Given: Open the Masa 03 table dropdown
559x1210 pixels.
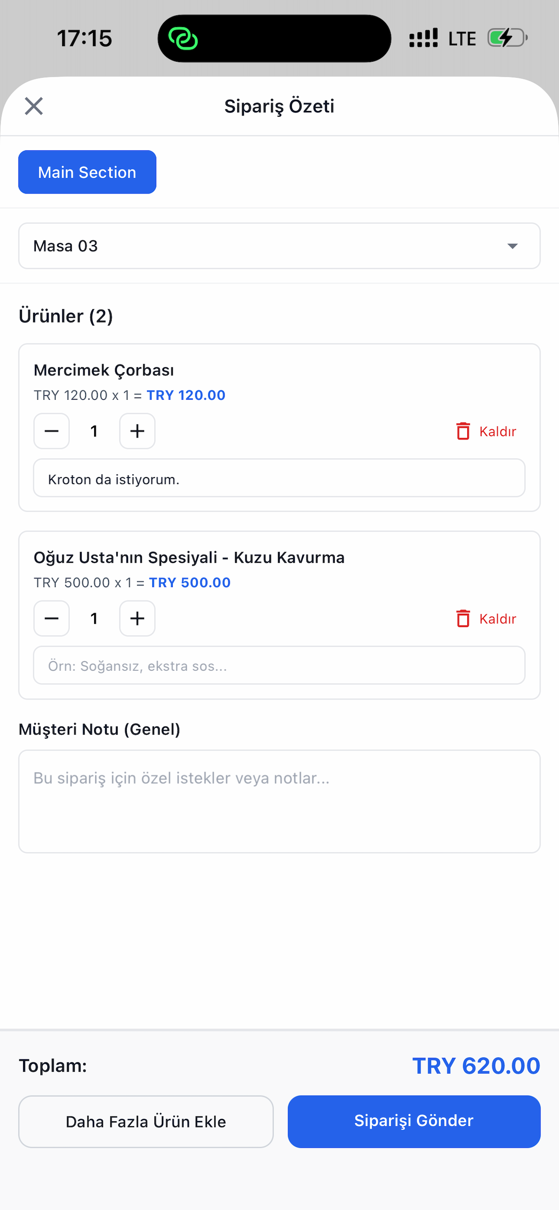Looking at the screenshot, I should click(x=279, y=246).
